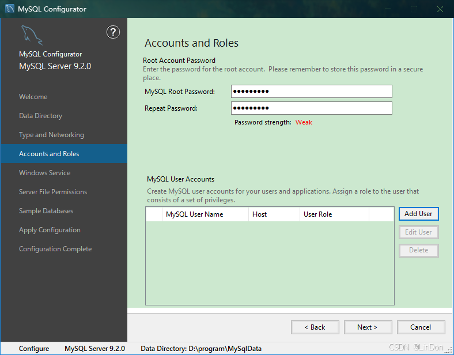
Task: Click the MySQL User Name column header
Action: (x=205, y=214)
